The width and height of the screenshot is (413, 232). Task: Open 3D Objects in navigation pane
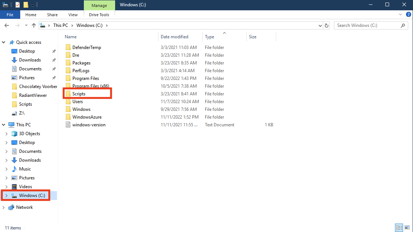[29, 134]
